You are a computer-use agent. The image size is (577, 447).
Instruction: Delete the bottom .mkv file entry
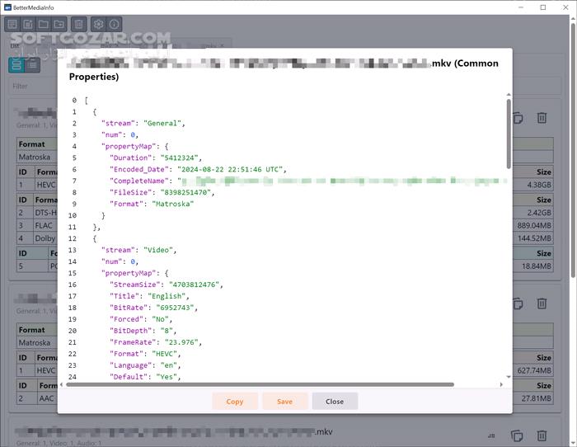coord(542,435)
